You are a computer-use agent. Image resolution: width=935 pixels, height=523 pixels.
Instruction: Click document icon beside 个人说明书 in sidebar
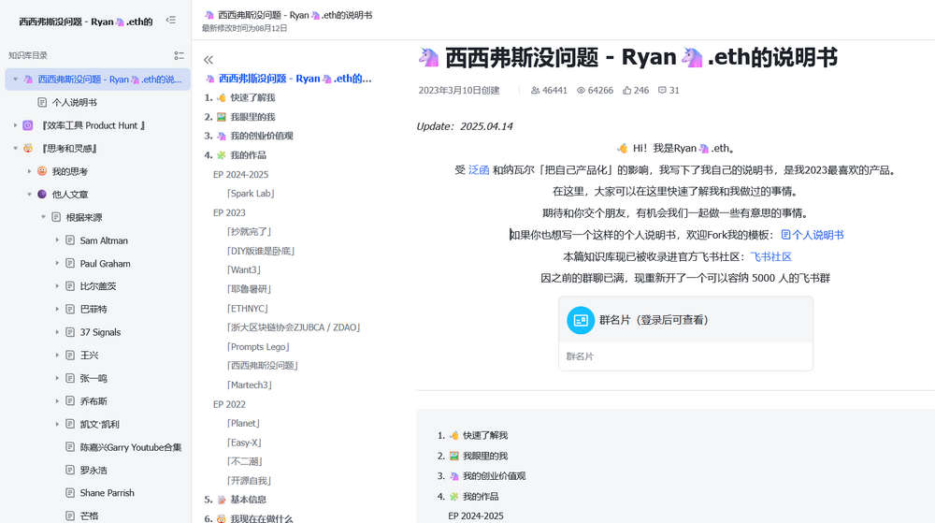[42, 103]
